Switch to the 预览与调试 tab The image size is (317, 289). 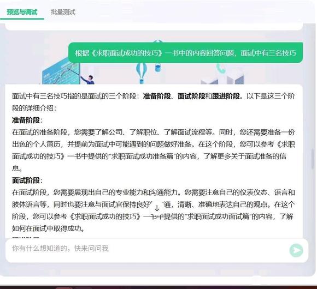22,12
